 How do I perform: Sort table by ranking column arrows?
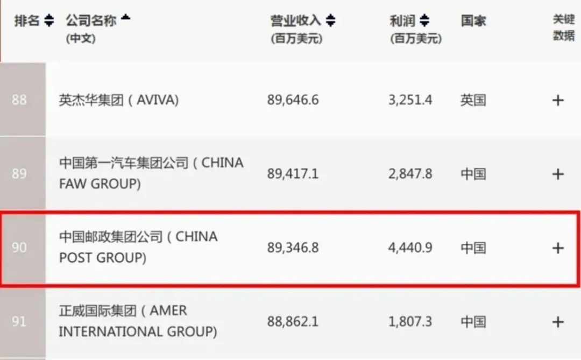click(x=49, y=21)
